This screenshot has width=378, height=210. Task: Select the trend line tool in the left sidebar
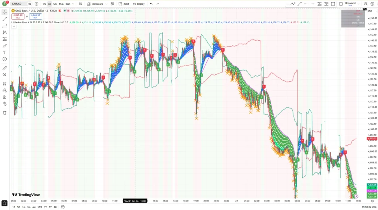tap(4, 19)
